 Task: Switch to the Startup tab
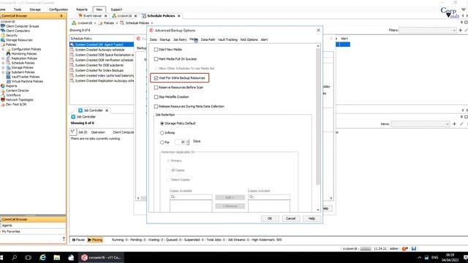coord(165,39)
